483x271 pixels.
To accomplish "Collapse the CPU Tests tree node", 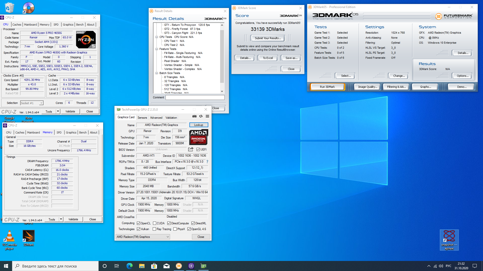I will coord(156,37).
